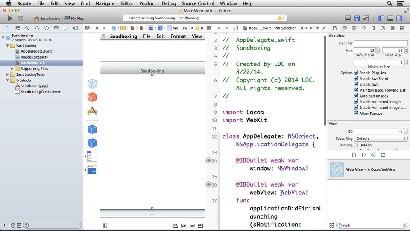
Task: Collapse the Sandboxing project root
Action: tap(3, 38)
